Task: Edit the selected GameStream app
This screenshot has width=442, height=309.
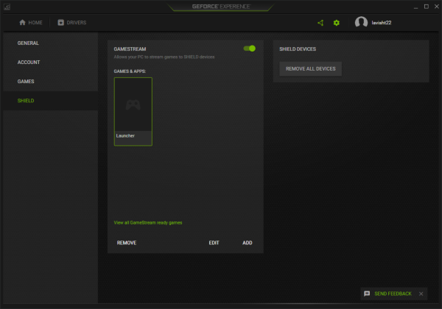Action: 214,243
